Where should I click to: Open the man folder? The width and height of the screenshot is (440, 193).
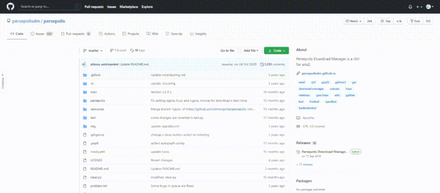click(93, 92)
